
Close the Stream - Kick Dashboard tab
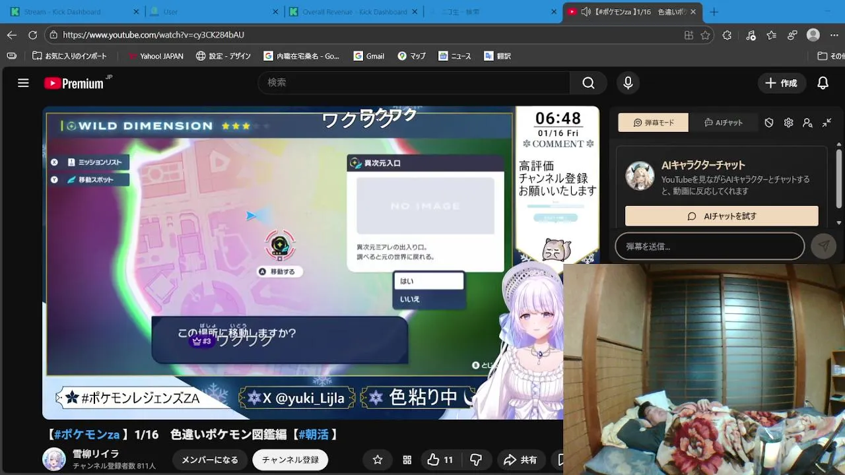pyautogui.click(x=137, y=12)
